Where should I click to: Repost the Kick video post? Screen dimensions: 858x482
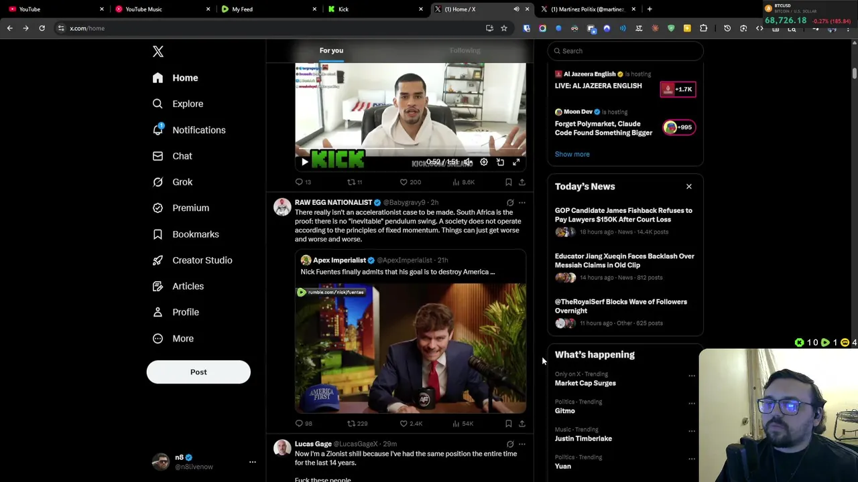[x=355, y=182]
